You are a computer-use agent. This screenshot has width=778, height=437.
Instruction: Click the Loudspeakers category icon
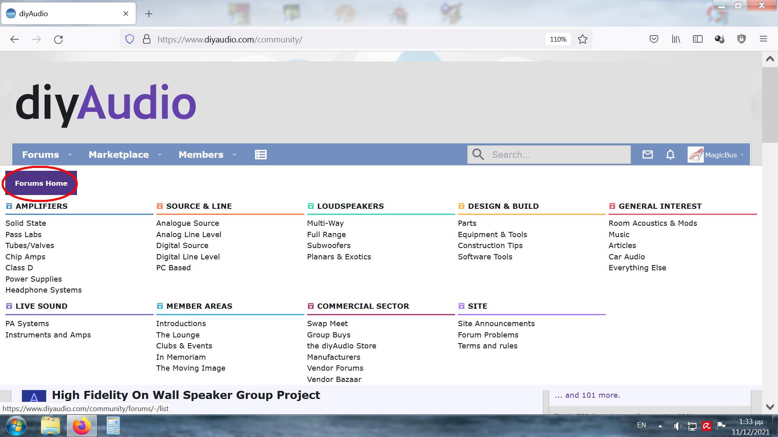310,206
